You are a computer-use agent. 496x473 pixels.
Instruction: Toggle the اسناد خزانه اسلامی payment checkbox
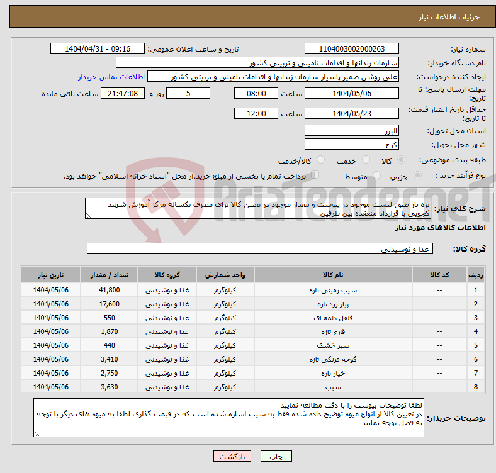[316, 175]
